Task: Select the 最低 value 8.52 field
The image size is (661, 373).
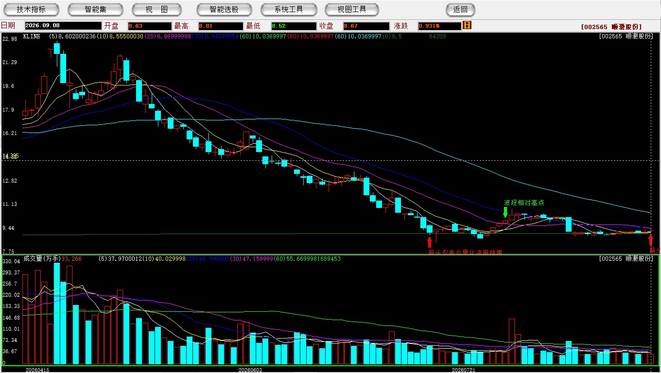Action: (294, 26)
